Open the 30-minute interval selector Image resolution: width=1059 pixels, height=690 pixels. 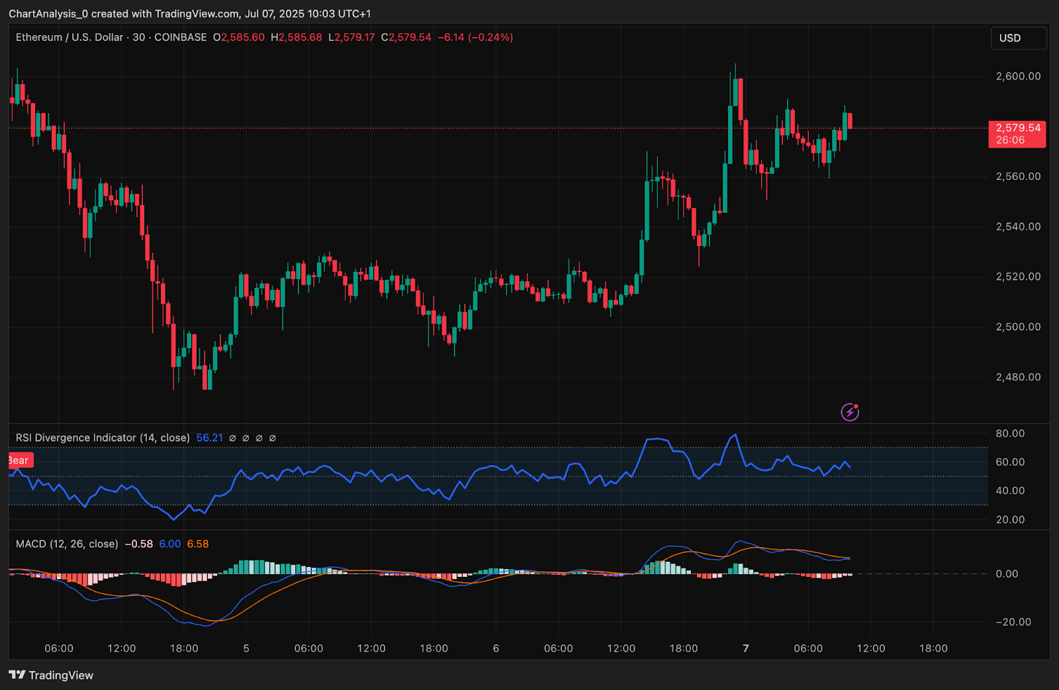click(137, 38)
